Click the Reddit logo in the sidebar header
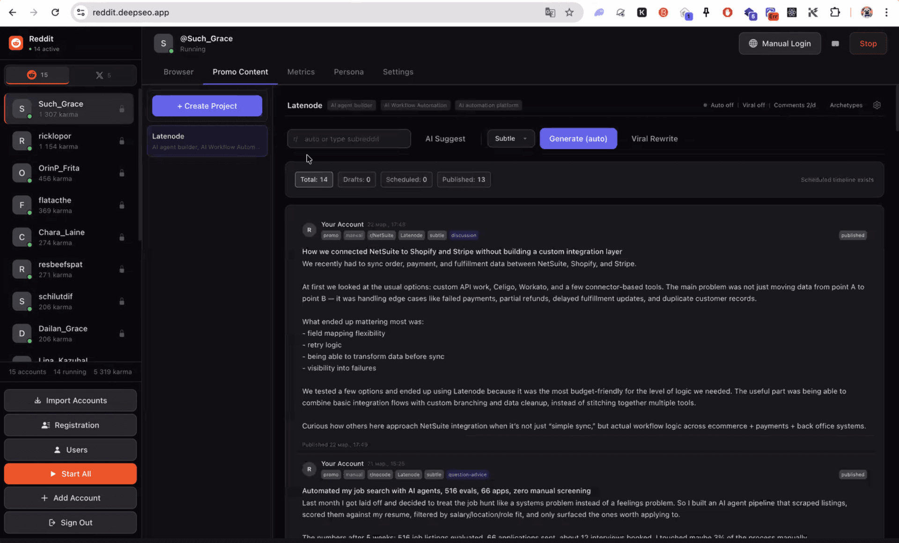Screen dimensions: 899x543 tap(15, 43)
